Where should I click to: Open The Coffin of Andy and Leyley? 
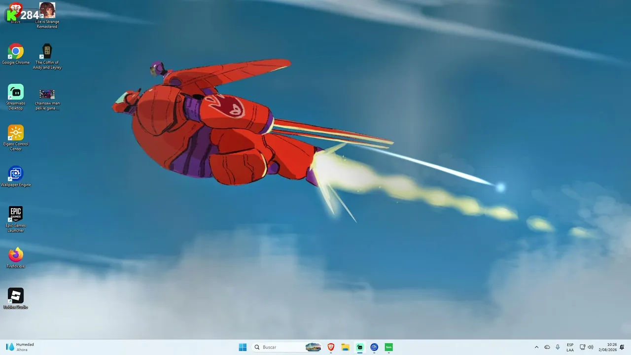47,57
